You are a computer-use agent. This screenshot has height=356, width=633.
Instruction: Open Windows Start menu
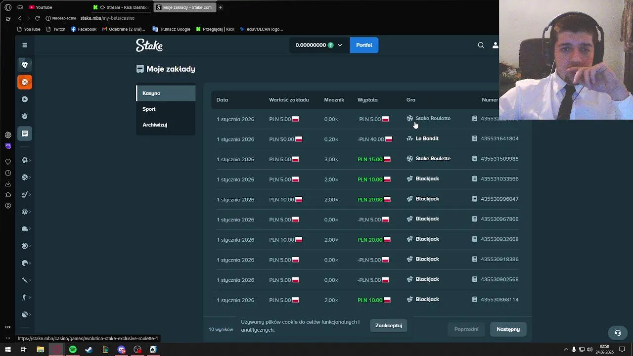click(x=8, y=350)
